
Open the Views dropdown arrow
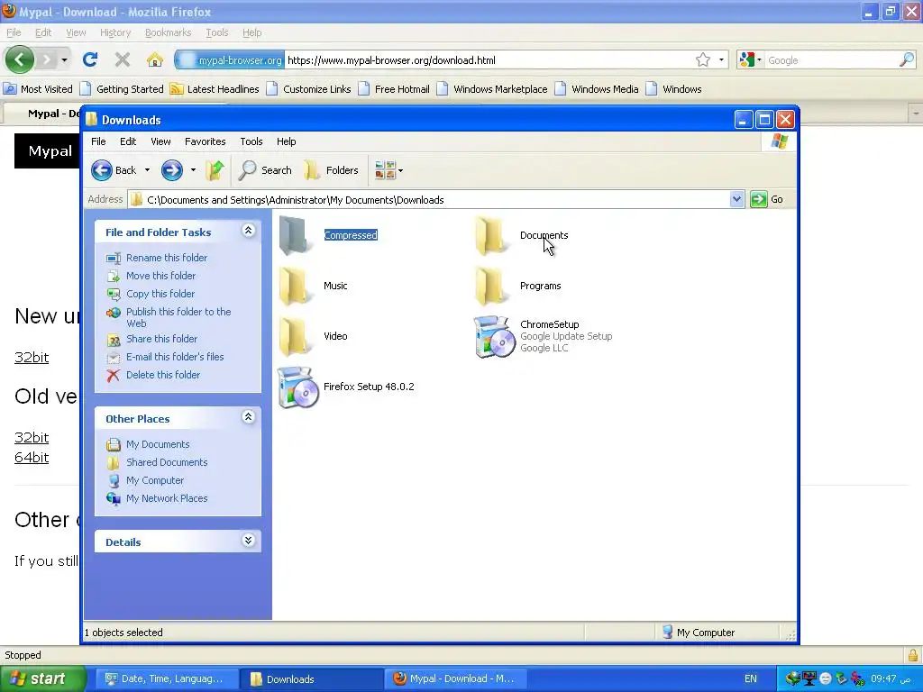[x=401, y=170]
